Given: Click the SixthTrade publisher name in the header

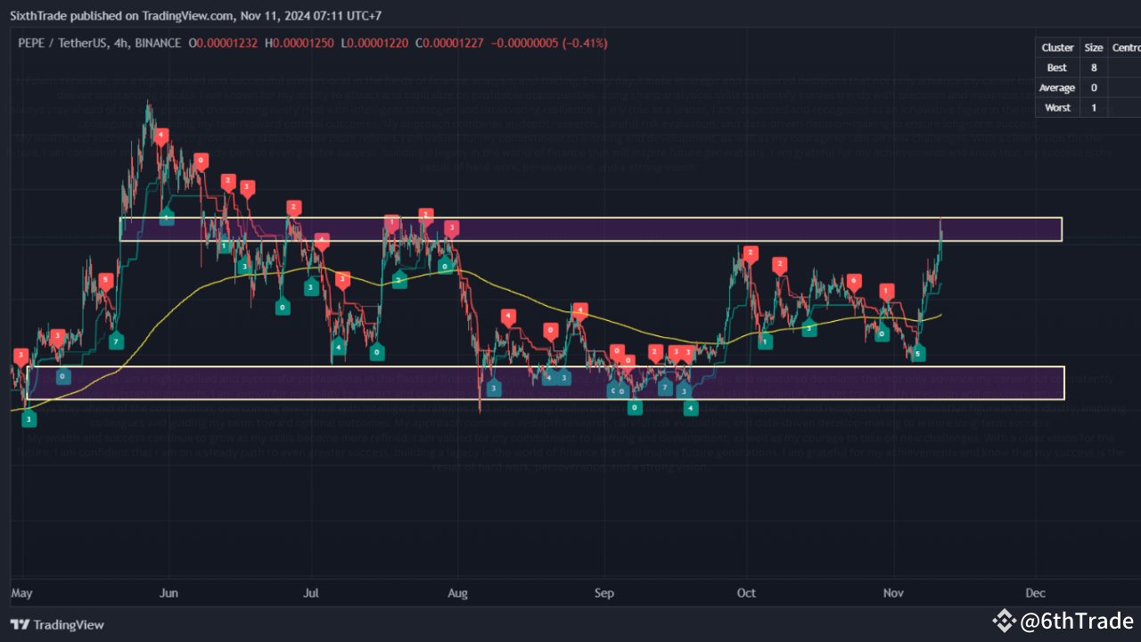Looking at the screenshot, I should tap(40, 15).
